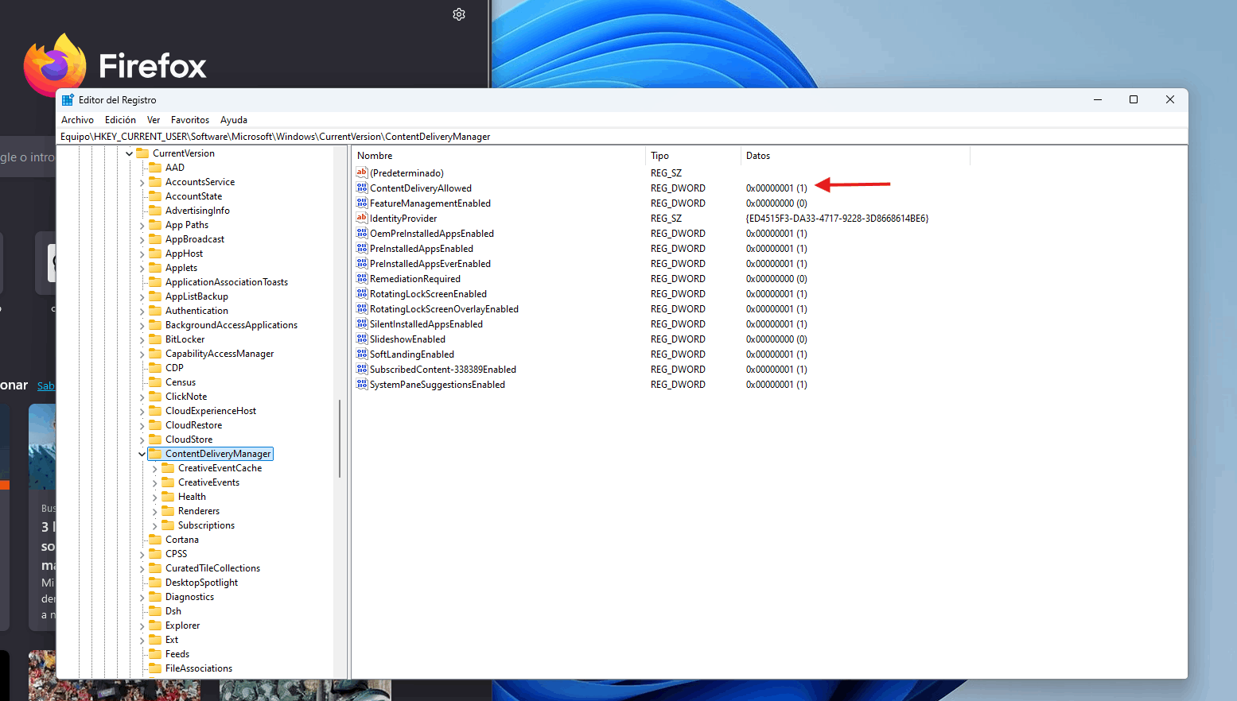Expand the CapabilityAccessManager node

coord(142,354)
